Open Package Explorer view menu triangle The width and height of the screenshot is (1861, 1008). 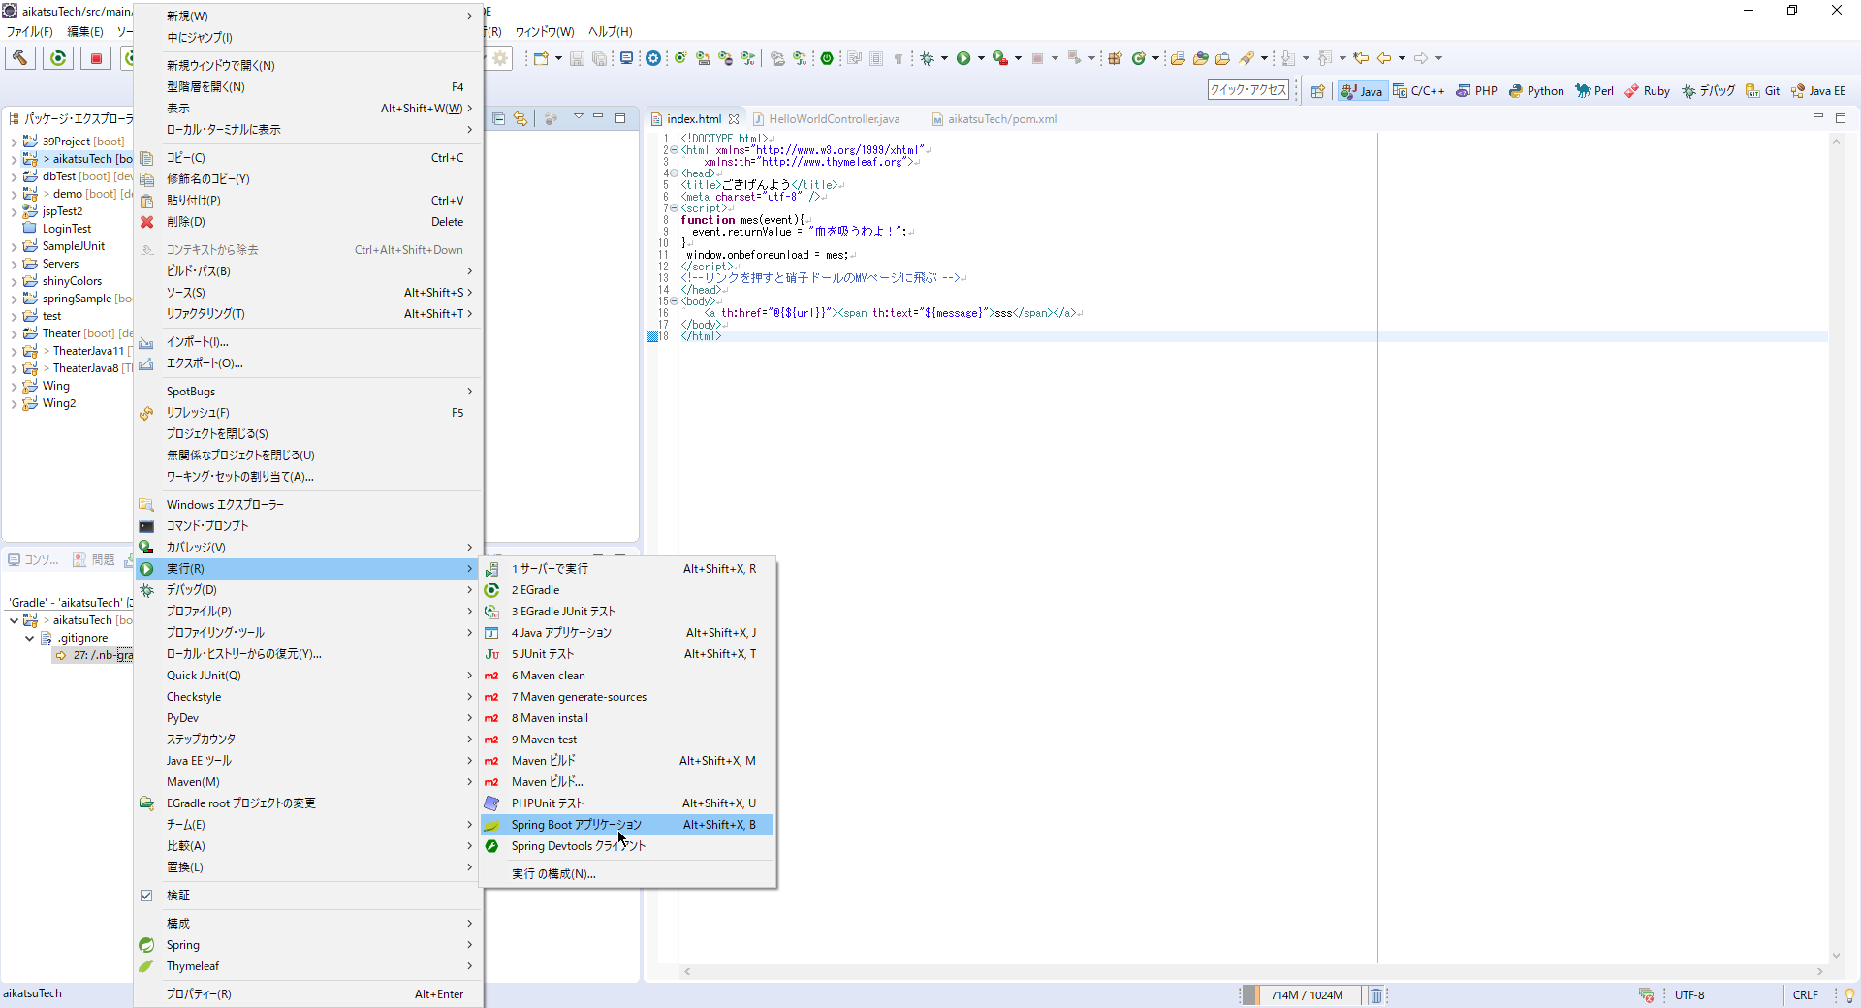pyautogui.click(x=578, y=117)
